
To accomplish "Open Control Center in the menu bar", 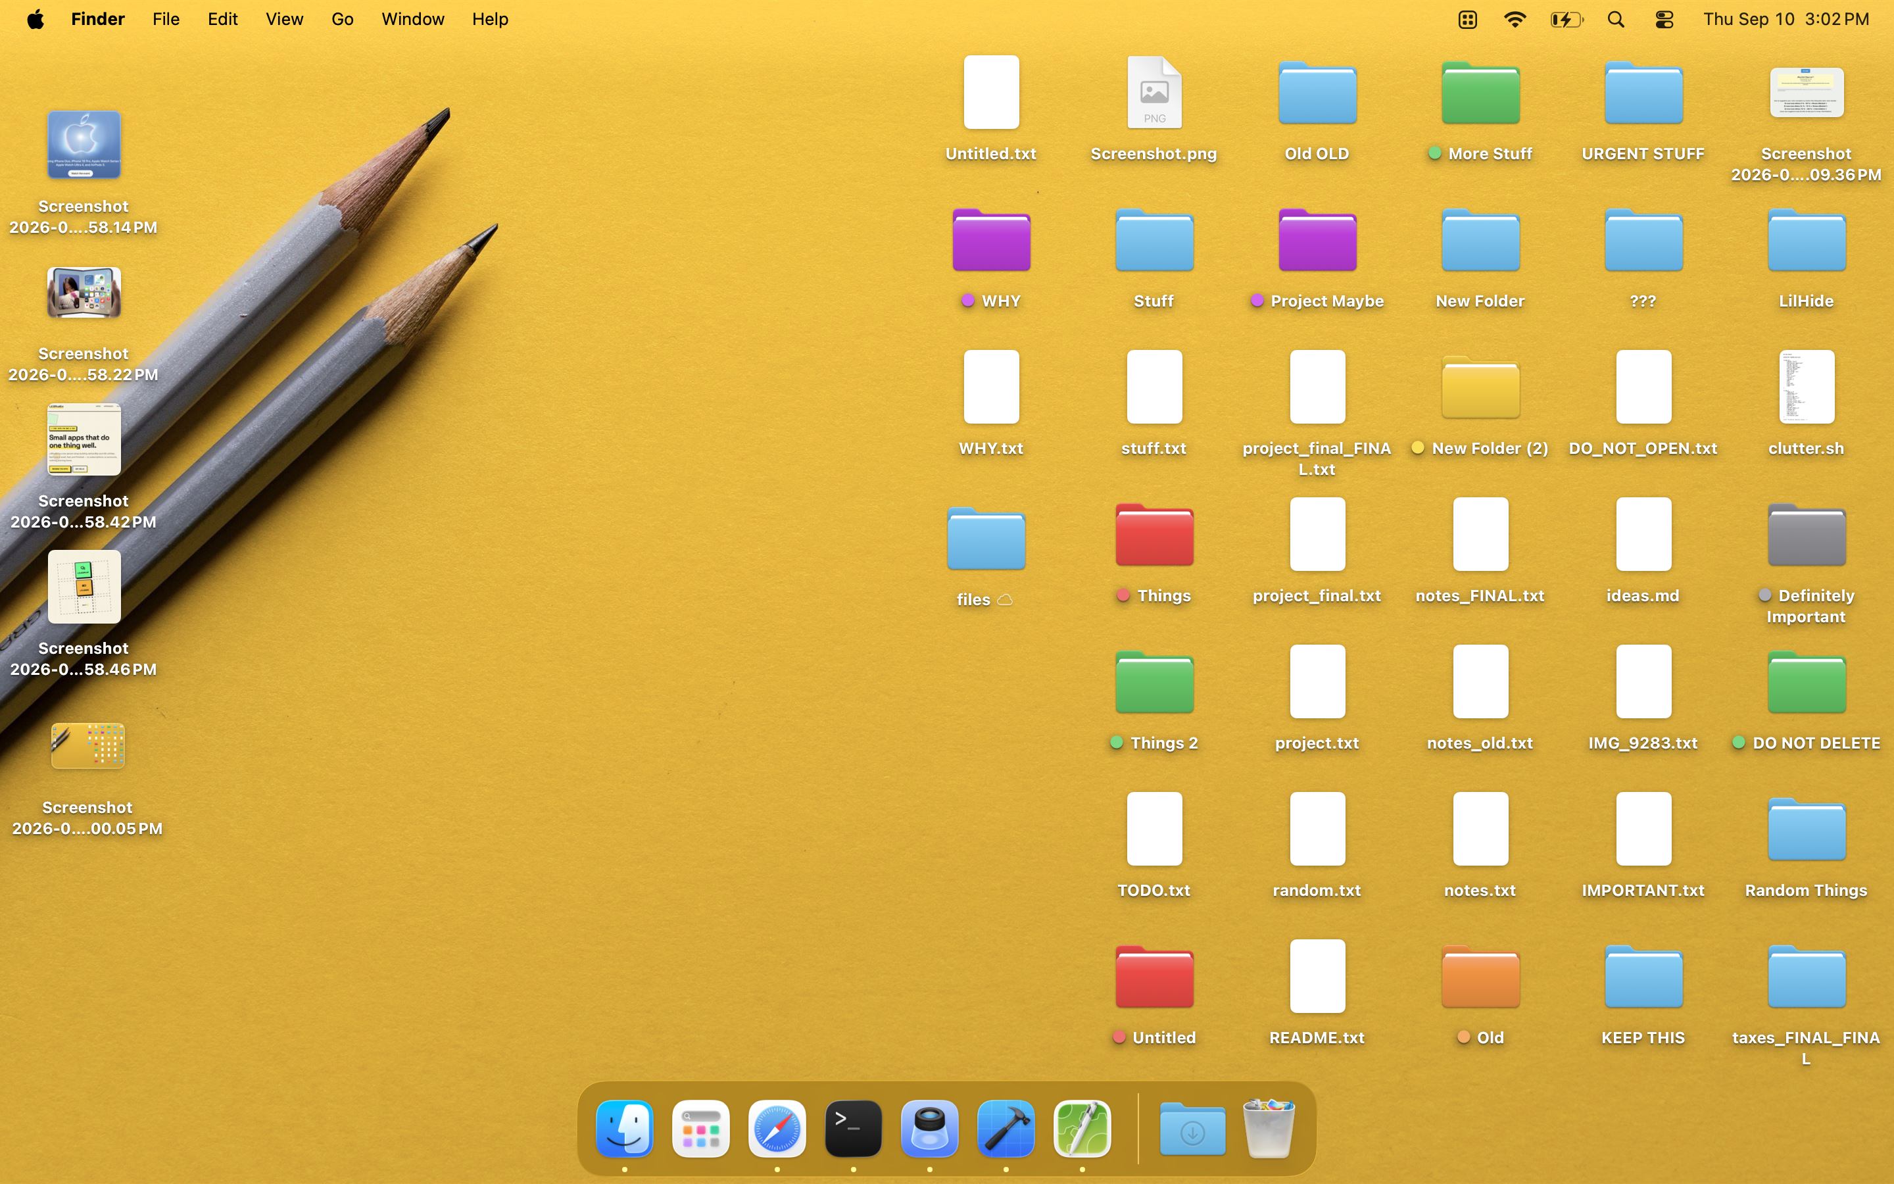I will (x=1664, y=19).
